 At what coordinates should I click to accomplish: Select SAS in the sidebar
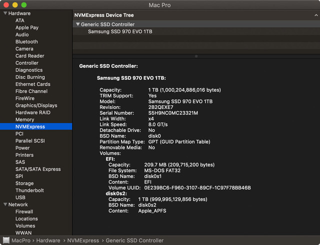pos(20,162)
